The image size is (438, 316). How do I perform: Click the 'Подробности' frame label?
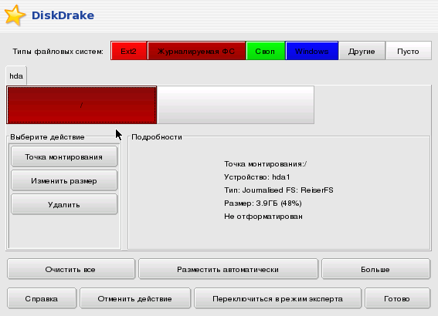click(157, 137)
